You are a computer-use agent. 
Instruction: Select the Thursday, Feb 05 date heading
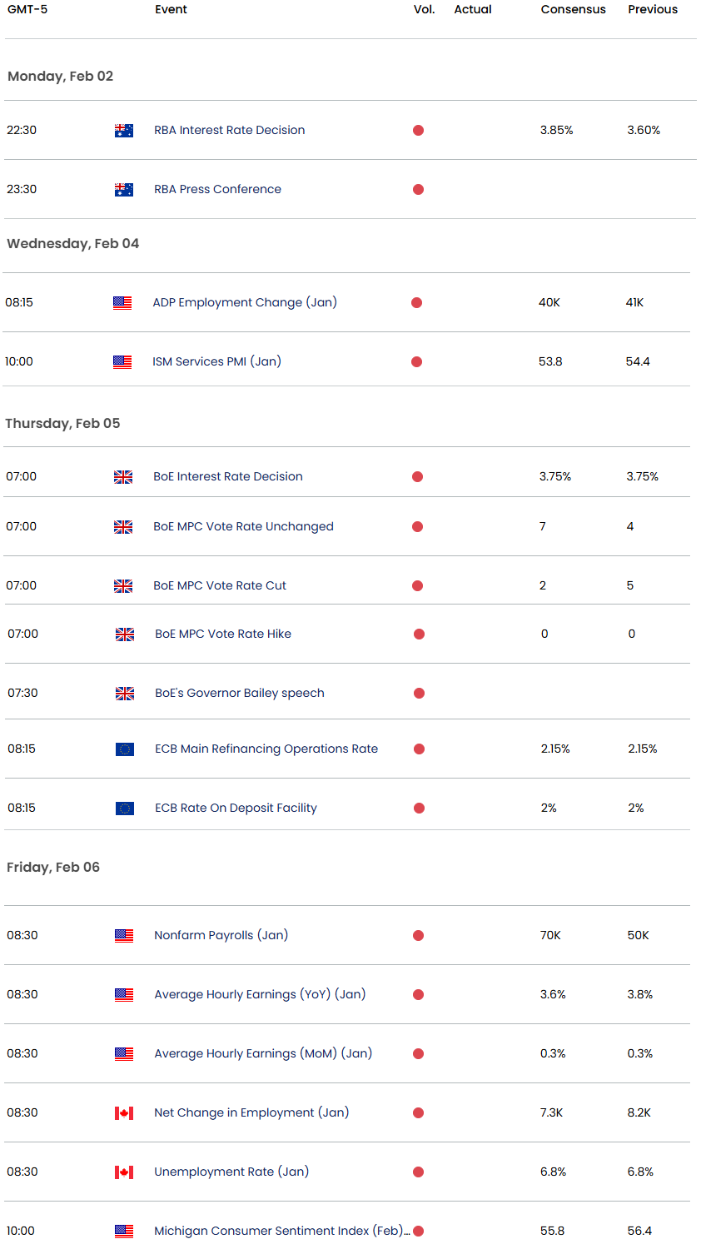62,423
